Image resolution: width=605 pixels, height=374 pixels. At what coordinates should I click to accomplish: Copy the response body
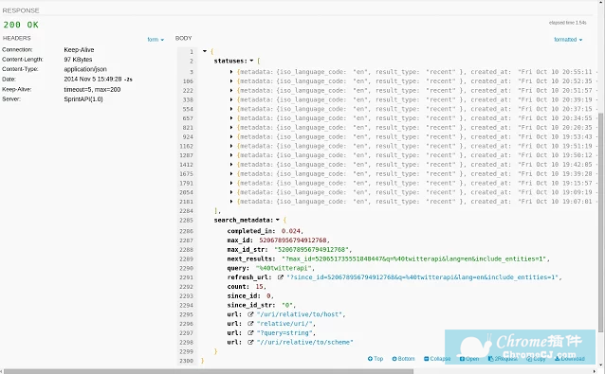pos(537,359)
